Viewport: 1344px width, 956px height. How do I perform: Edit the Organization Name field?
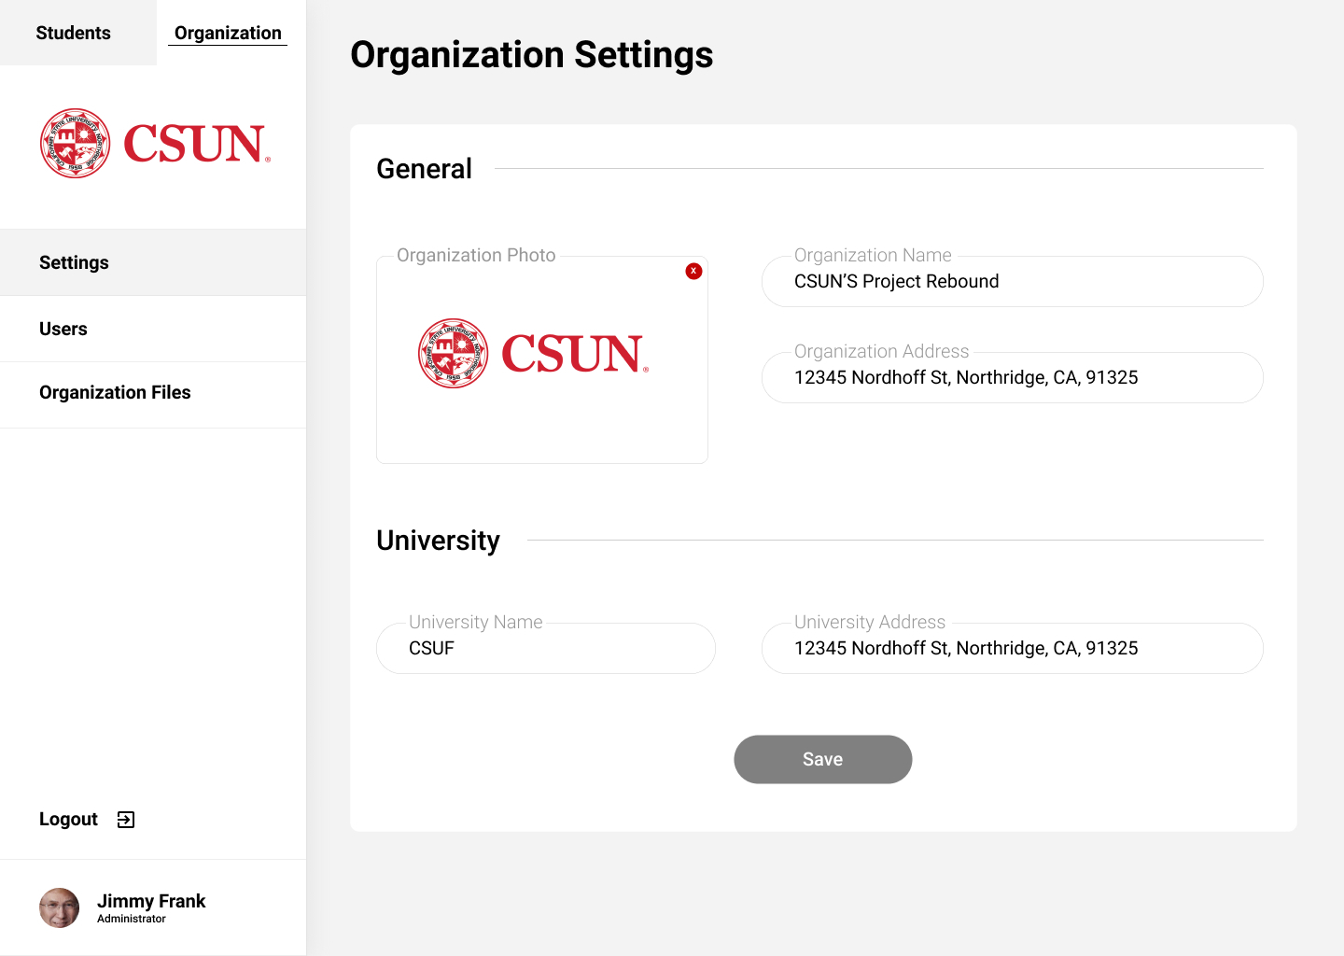1013,281
